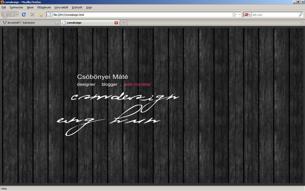Close the csmdesign tab

tap(116, 23)
